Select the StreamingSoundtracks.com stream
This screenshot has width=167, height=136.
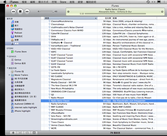click(x=104, y=119)
